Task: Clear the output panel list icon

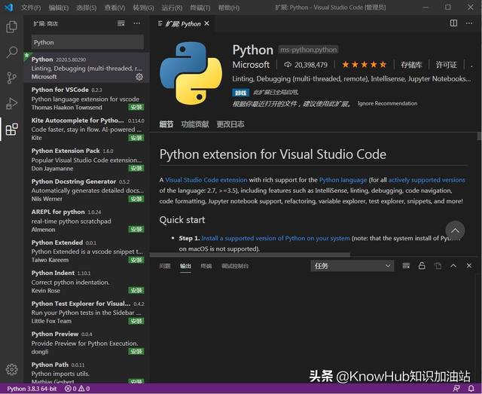Action: (406, 266)
